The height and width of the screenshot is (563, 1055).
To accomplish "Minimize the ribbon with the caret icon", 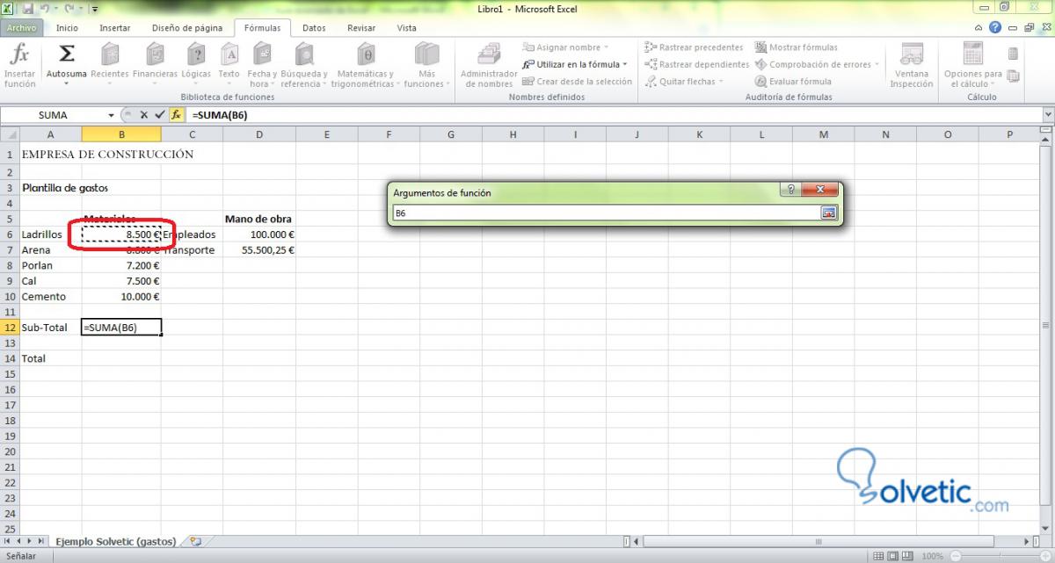I will tap(979, 28).
